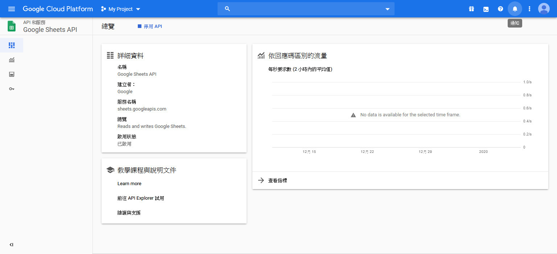This screenshot has width=557, height=254.
Task: Click the 2020 axis label
Action: pos(483,152)
